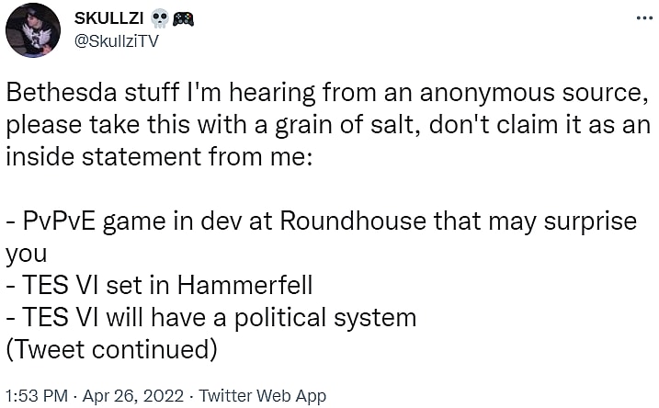Click the "political system" bullet line
The height and width of the screenshot is (408, 659).
211,318
